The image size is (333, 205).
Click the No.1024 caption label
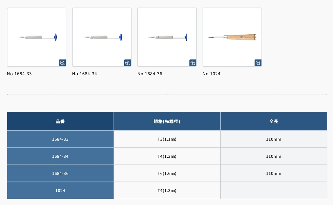211,74
